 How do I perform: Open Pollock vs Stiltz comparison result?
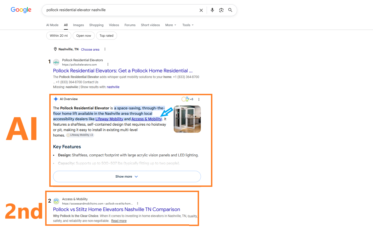(x=117, y=209)
